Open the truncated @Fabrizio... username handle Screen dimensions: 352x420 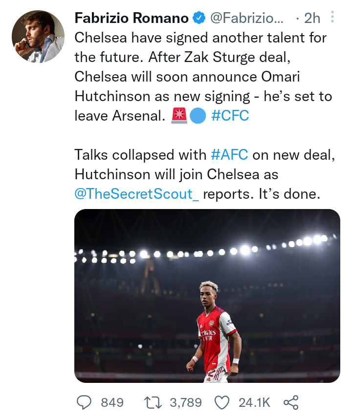pos(246,18)
